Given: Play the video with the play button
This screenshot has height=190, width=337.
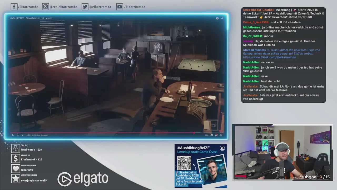Looking at the screenshot, I should (13, 135).
